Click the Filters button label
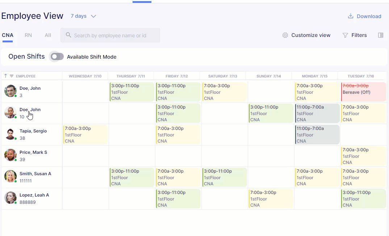This screenshot has height=236, width=389. [359, 35]
